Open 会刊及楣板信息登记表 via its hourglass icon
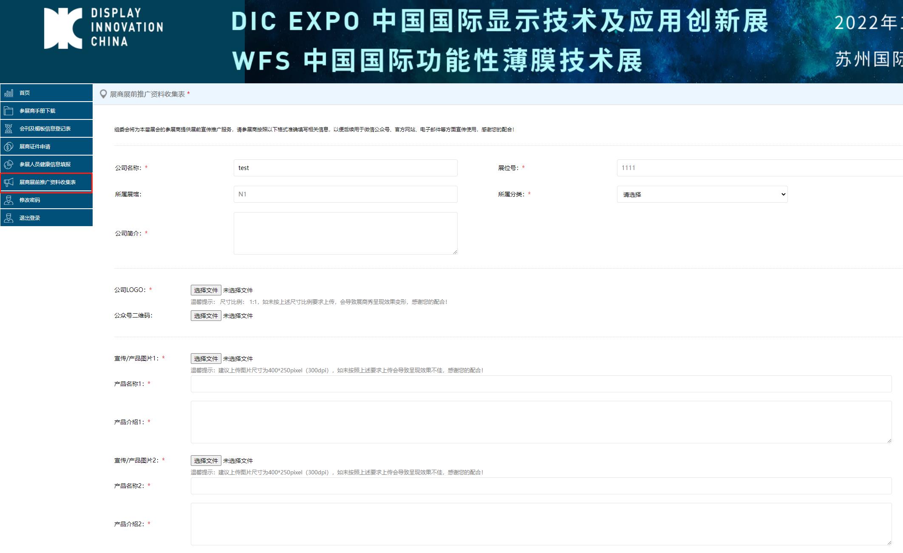Viewport: 903px width, 553px height. 8,128
